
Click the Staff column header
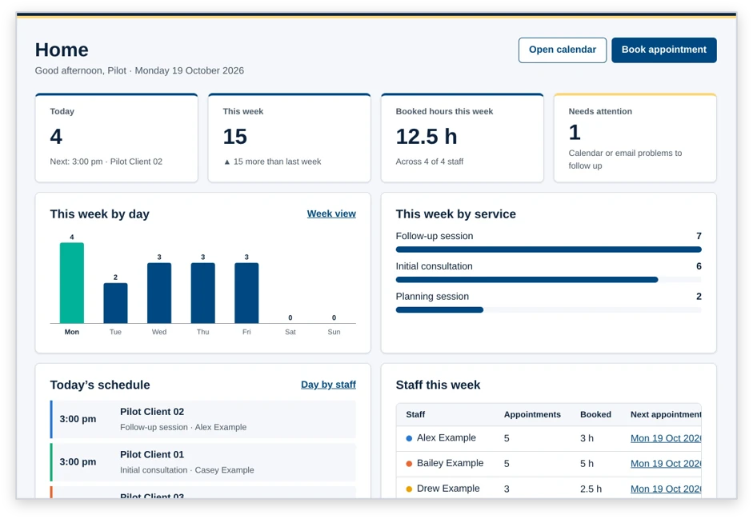click(415, 414)
